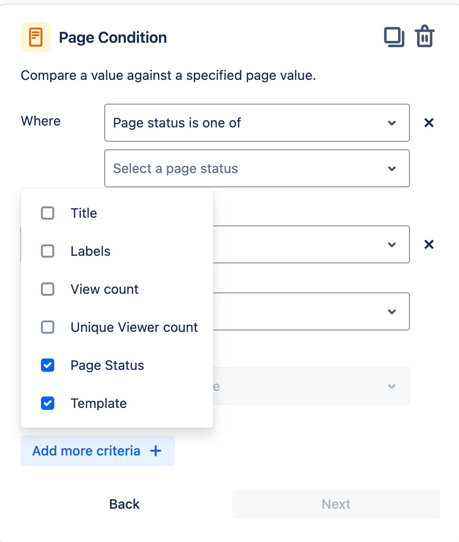Select the Unique Viewer count option label

tap(134, 328)
